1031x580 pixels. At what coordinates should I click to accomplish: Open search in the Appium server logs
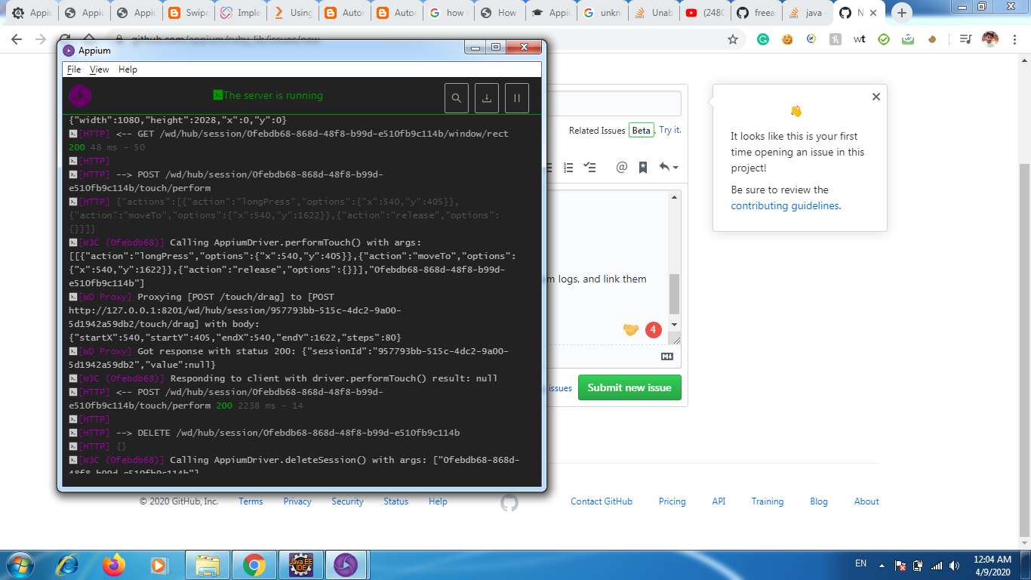(456, 97)
